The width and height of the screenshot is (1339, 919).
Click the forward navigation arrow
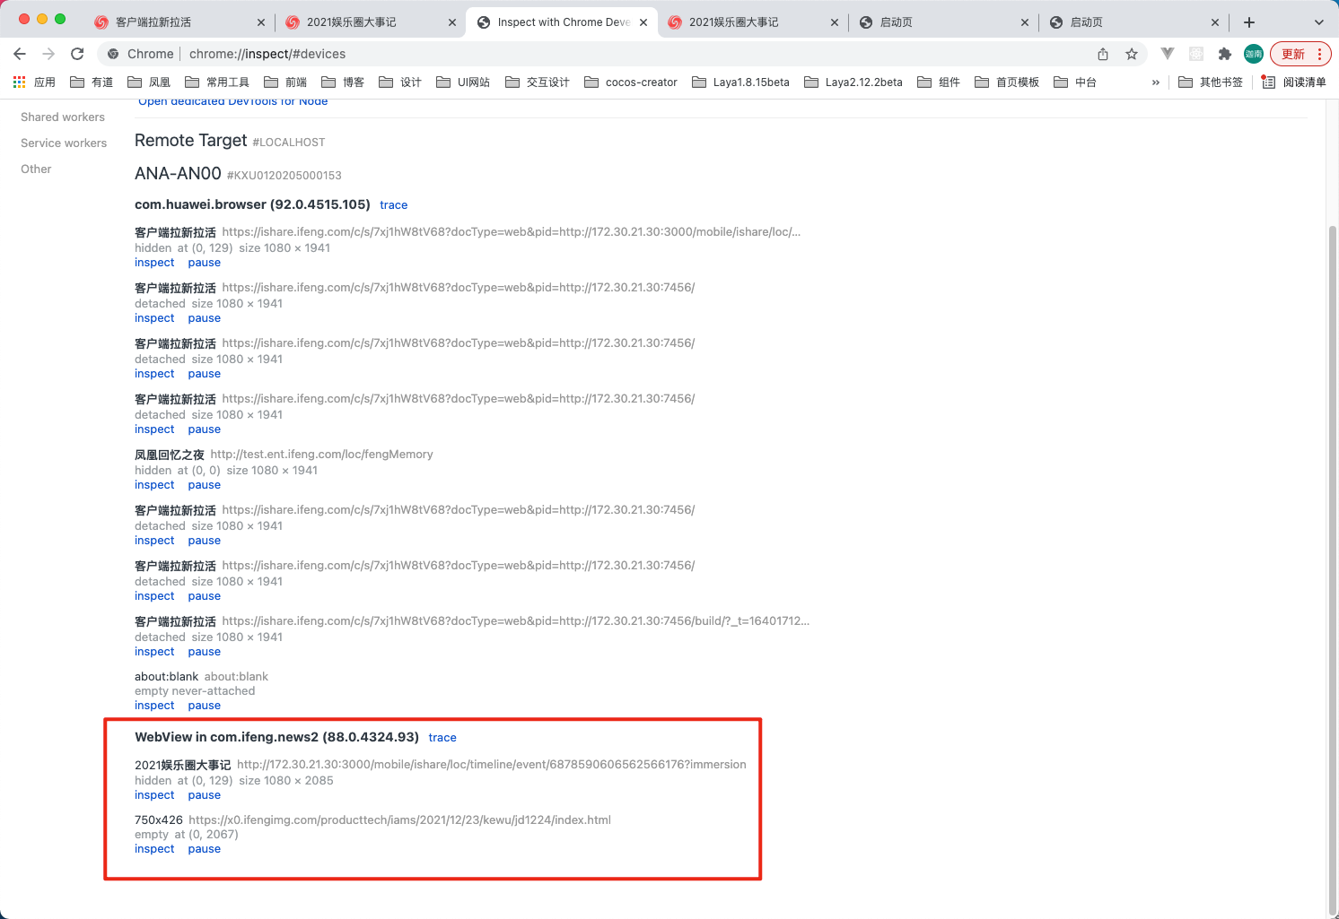[x=48, y=54]
